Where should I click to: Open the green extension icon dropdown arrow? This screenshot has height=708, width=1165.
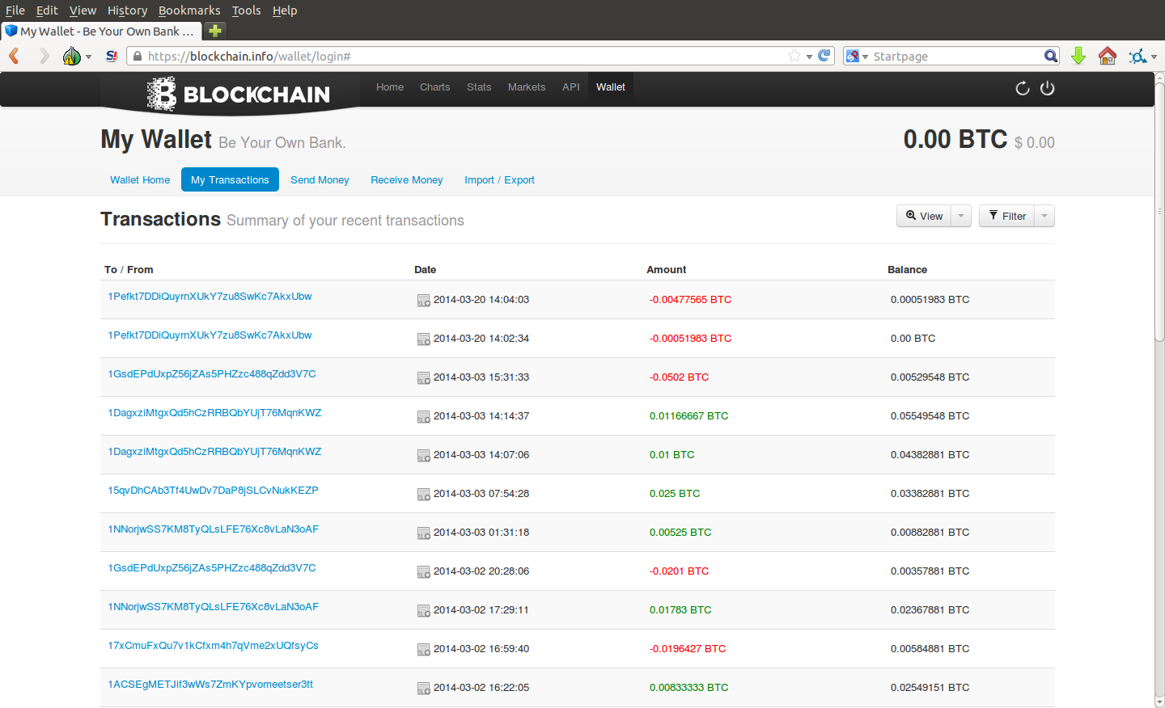(88, 57)
